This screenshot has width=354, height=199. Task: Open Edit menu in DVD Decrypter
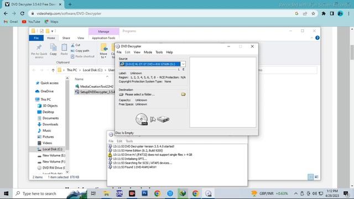point(128,52)
